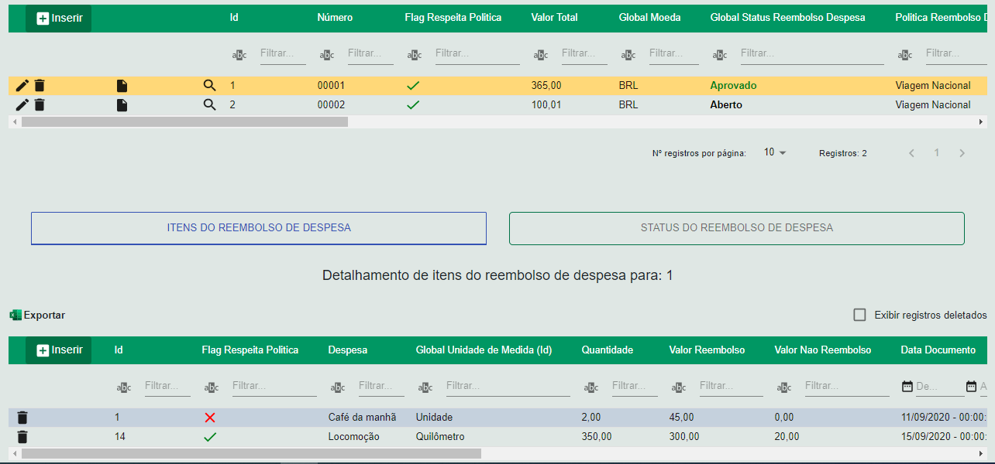This screenshot has width=995, height=464.
Task: Click the magnifier icon for record 00002
Action: (x=209, y=104)
